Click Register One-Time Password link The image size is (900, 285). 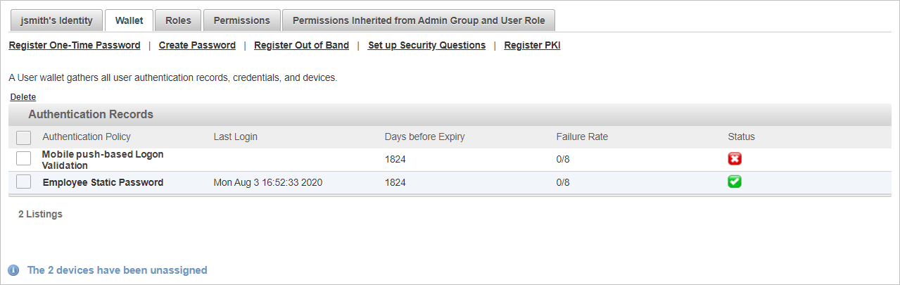pos(75,45)
